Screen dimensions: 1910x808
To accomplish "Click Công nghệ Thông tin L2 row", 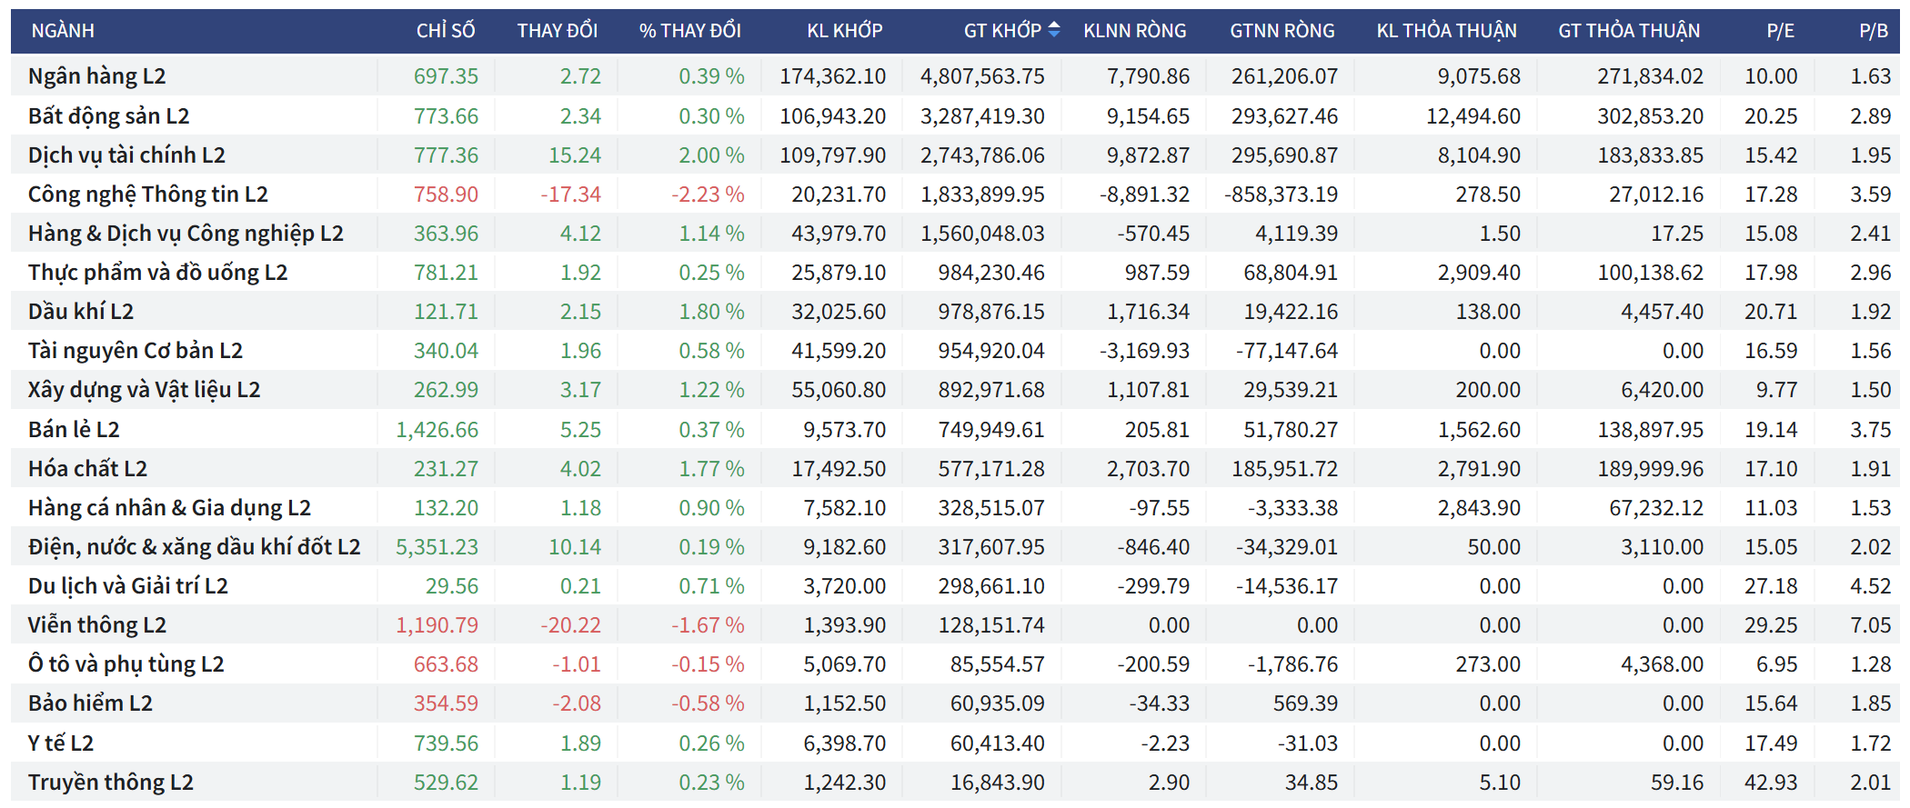I will click(x=148, y=195).
